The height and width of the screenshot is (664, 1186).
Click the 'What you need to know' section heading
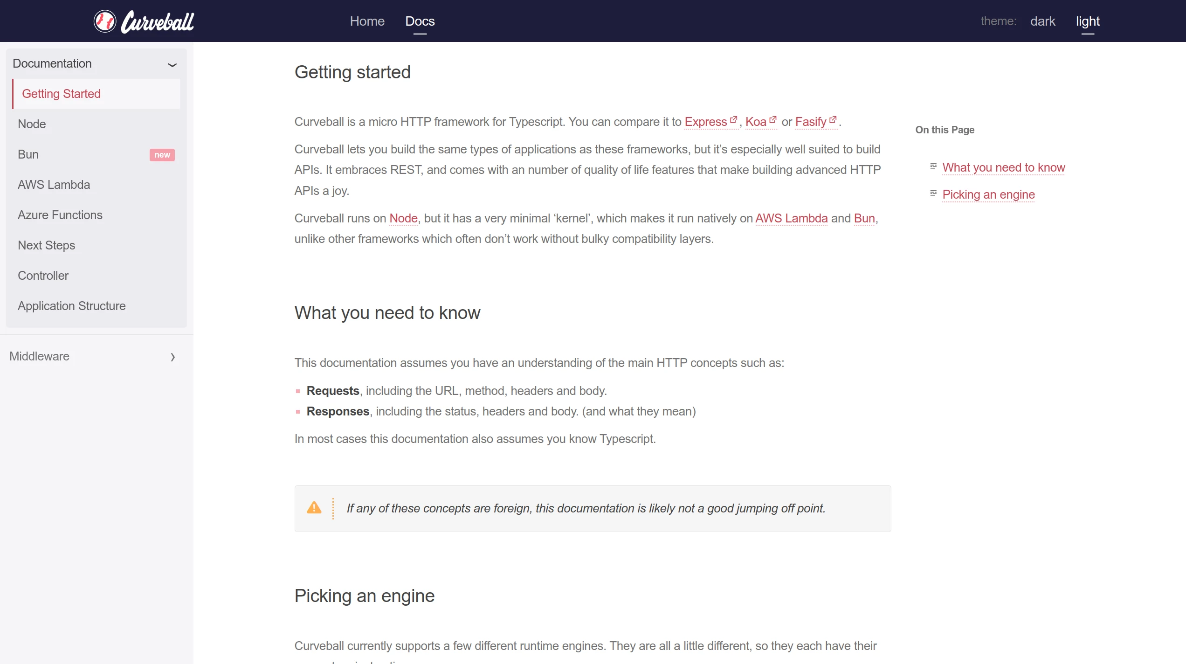pyautogui.click(x=387, y=313)
